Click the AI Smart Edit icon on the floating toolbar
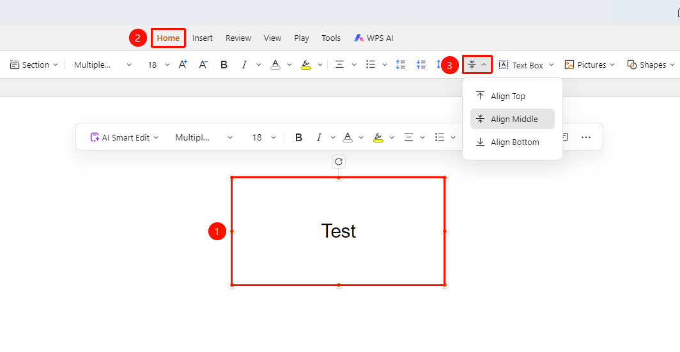Viewport: 680px width, 352px height. coord(95,137)
